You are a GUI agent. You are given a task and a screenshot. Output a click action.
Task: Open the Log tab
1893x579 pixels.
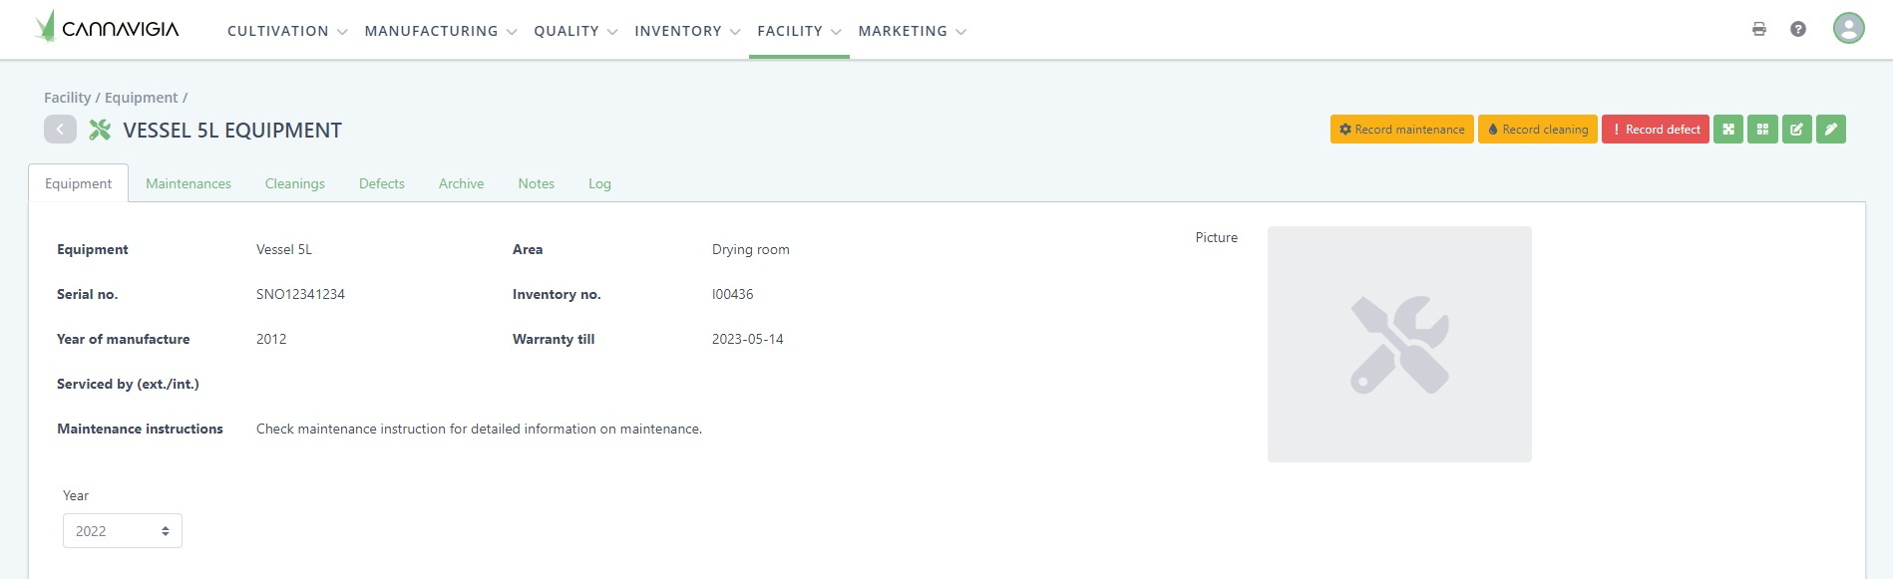(x=599, y=183)
